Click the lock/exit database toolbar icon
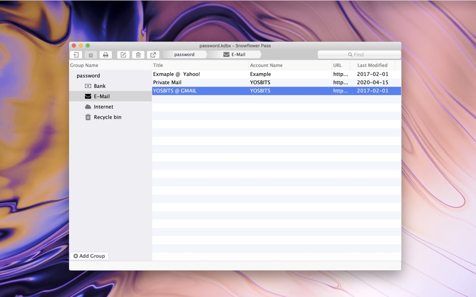 [76, 55]
